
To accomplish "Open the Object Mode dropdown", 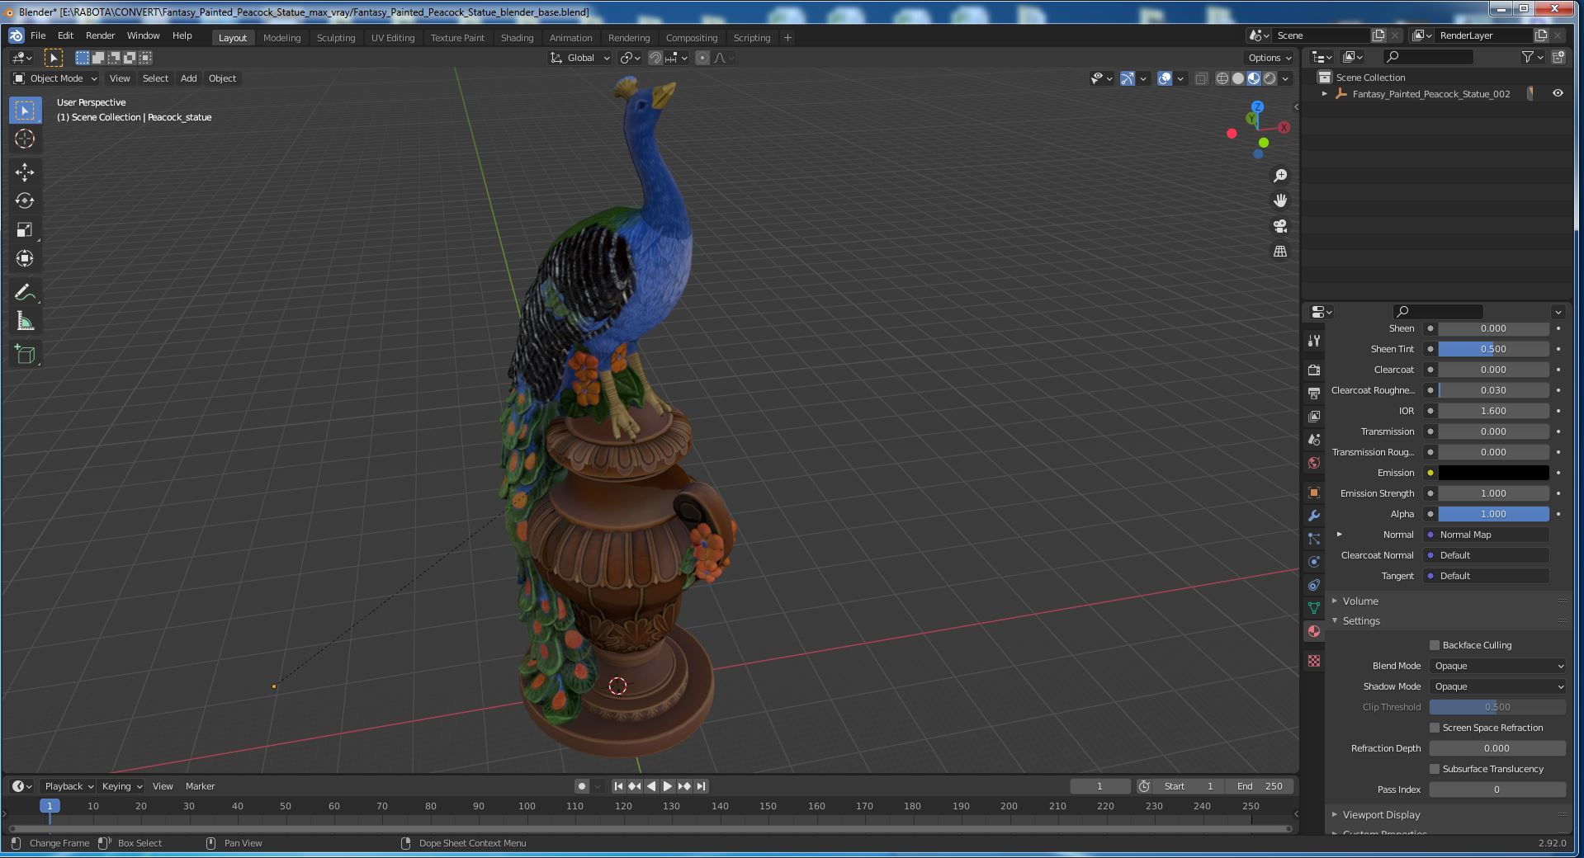I will coord(55,78).
